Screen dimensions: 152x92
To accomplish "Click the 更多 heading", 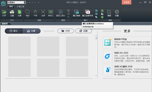I will (127, 31).
